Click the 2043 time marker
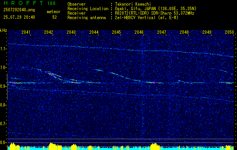Screen dimensions: 237x150 point(71,32)
